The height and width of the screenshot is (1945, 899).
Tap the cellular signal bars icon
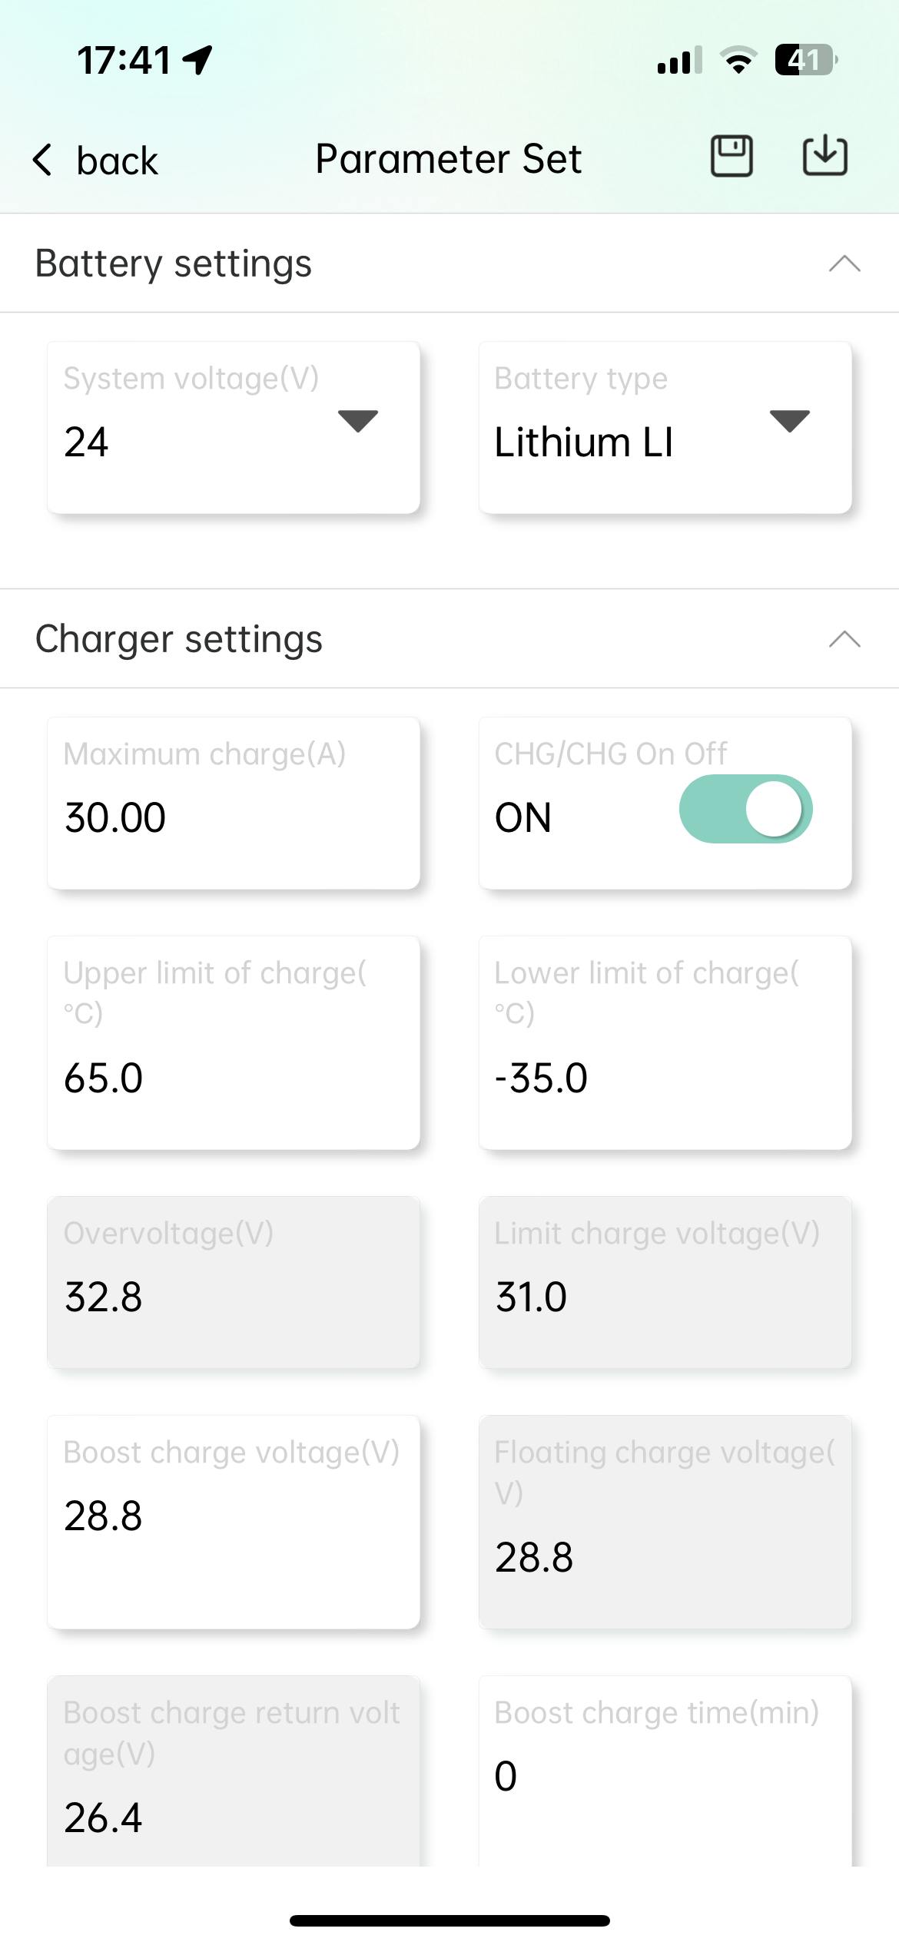[x=679, y=61]
